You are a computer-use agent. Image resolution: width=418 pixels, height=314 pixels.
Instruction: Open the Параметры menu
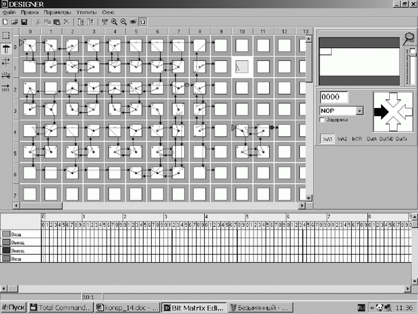(57, 13)
